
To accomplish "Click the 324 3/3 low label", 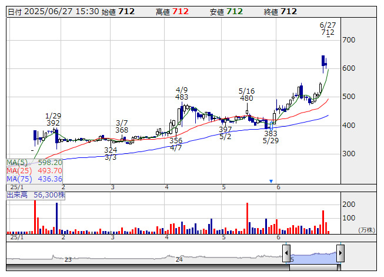I will (x=111, y=154).
